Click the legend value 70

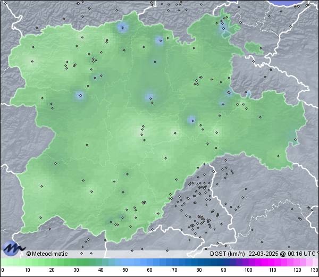174,270
